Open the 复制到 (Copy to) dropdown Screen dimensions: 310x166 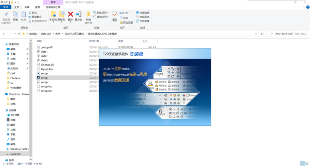[61, 16]
